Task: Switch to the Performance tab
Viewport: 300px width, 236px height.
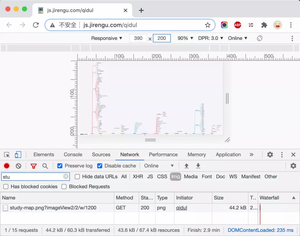Action: click(x=163, y=155)
